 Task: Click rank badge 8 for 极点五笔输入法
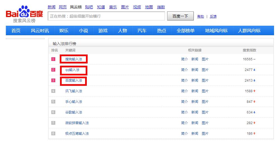click(x=53, y=133)
